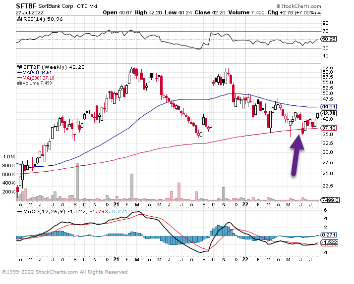Click the Low 40.24 value
The height and width of the screenshot is (284, 354).
178,12
